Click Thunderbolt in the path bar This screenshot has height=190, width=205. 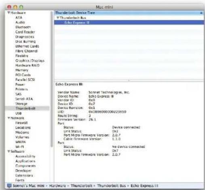[82, 186]
